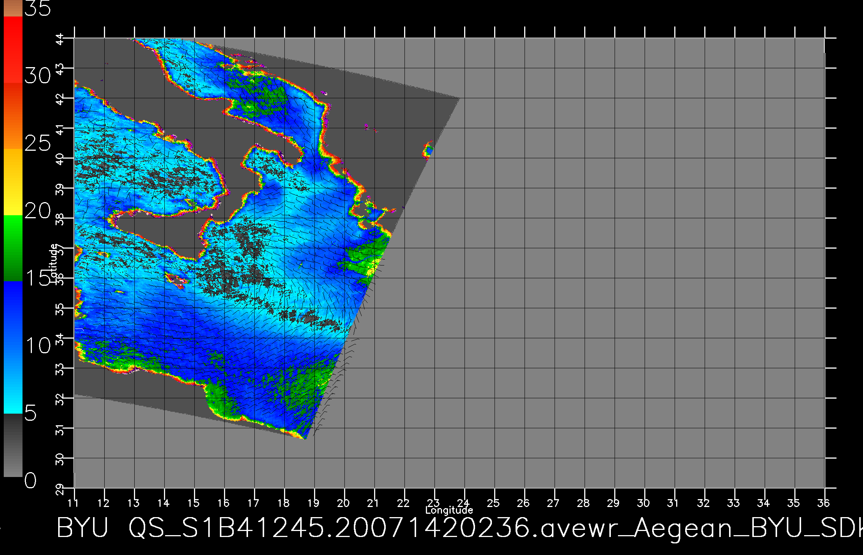Click the colorbar label 5
The width and height of the screenshot is (863, 555).
[x=31, y=413]
